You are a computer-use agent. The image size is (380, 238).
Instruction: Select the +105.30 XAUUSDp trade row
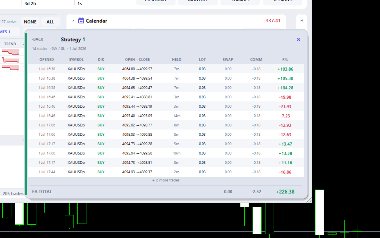click(166, 78)
